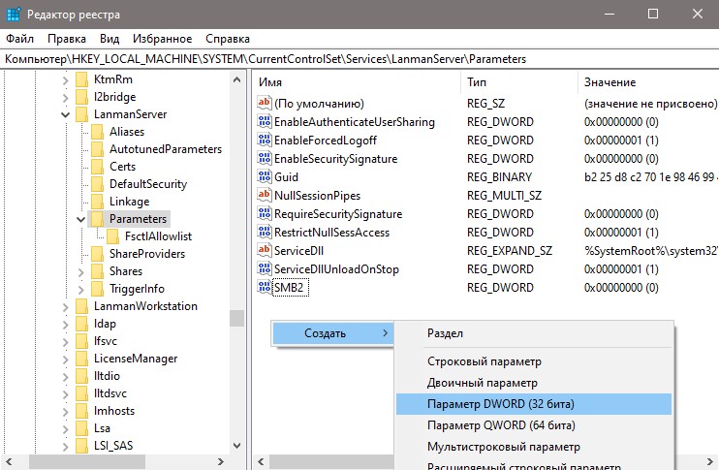Screen dimensions: 719x470
Task: Click the Имя column header
Action: [357, 82]
